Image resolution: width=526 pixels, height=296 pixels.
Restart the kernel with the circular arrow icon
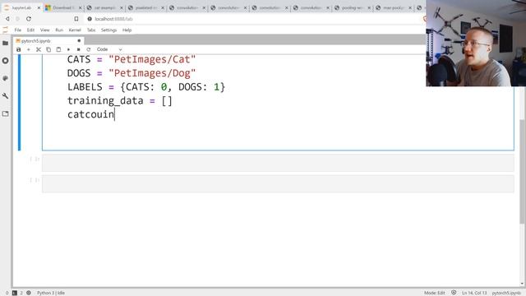point(89,49)
